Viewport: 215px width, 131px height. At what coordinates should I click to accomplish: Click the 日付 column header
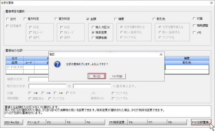coord(15,58)
